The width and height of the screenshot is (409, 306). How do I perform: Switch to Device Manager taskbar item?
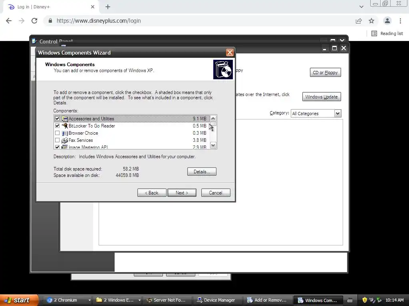click(216, 300)
